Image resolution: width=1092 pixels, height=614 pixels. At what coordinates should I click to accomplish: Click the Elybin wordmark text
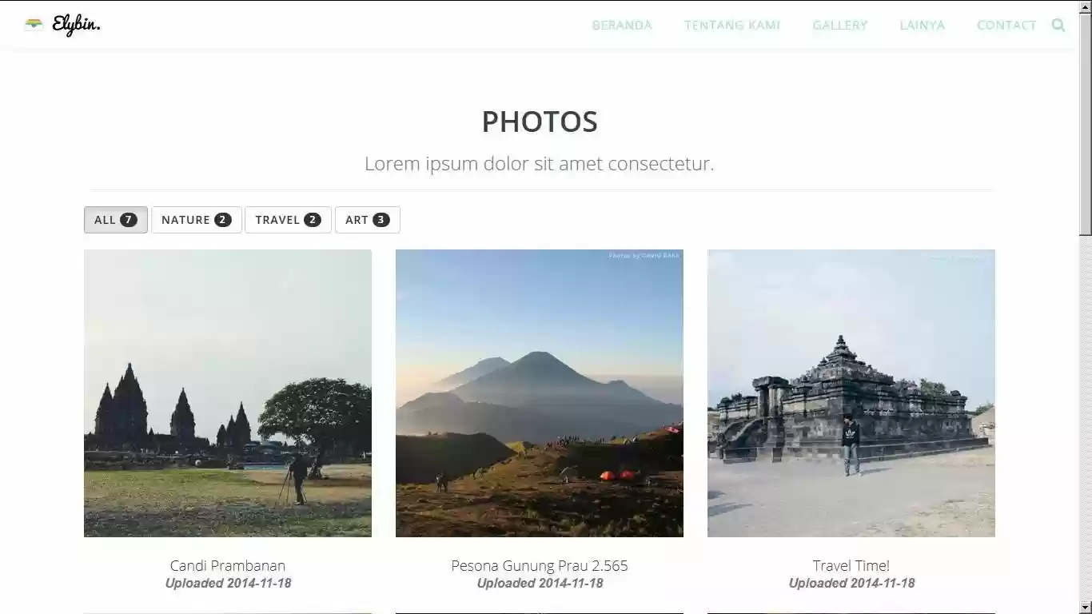76,25
